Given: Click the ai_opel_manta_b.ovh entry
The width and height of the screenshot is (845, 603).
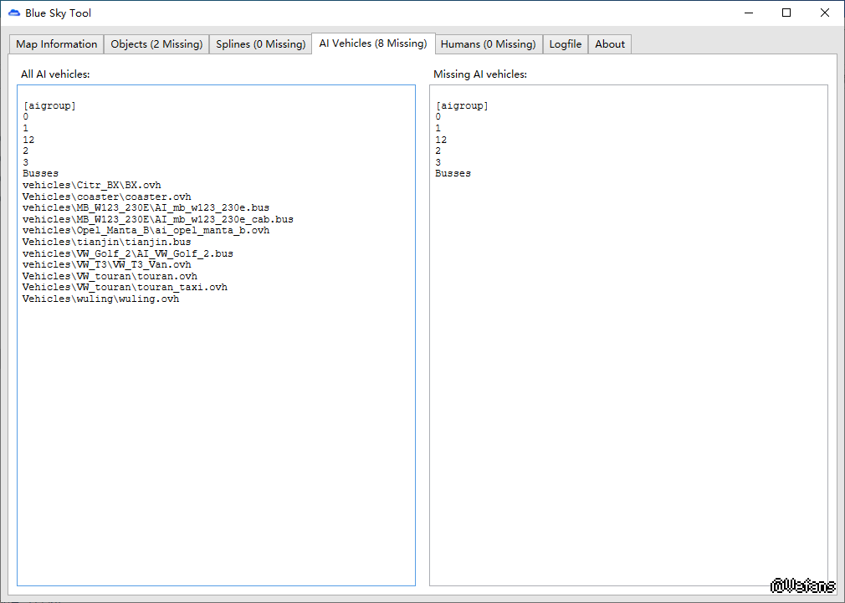Looking at the screenshot, I should [211, 230].
